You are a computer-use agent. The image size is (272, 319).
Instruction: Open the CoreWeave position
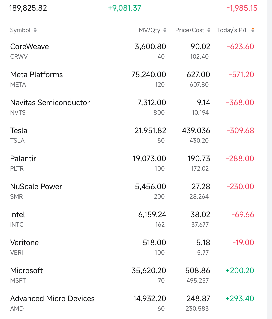pos(30,47)
